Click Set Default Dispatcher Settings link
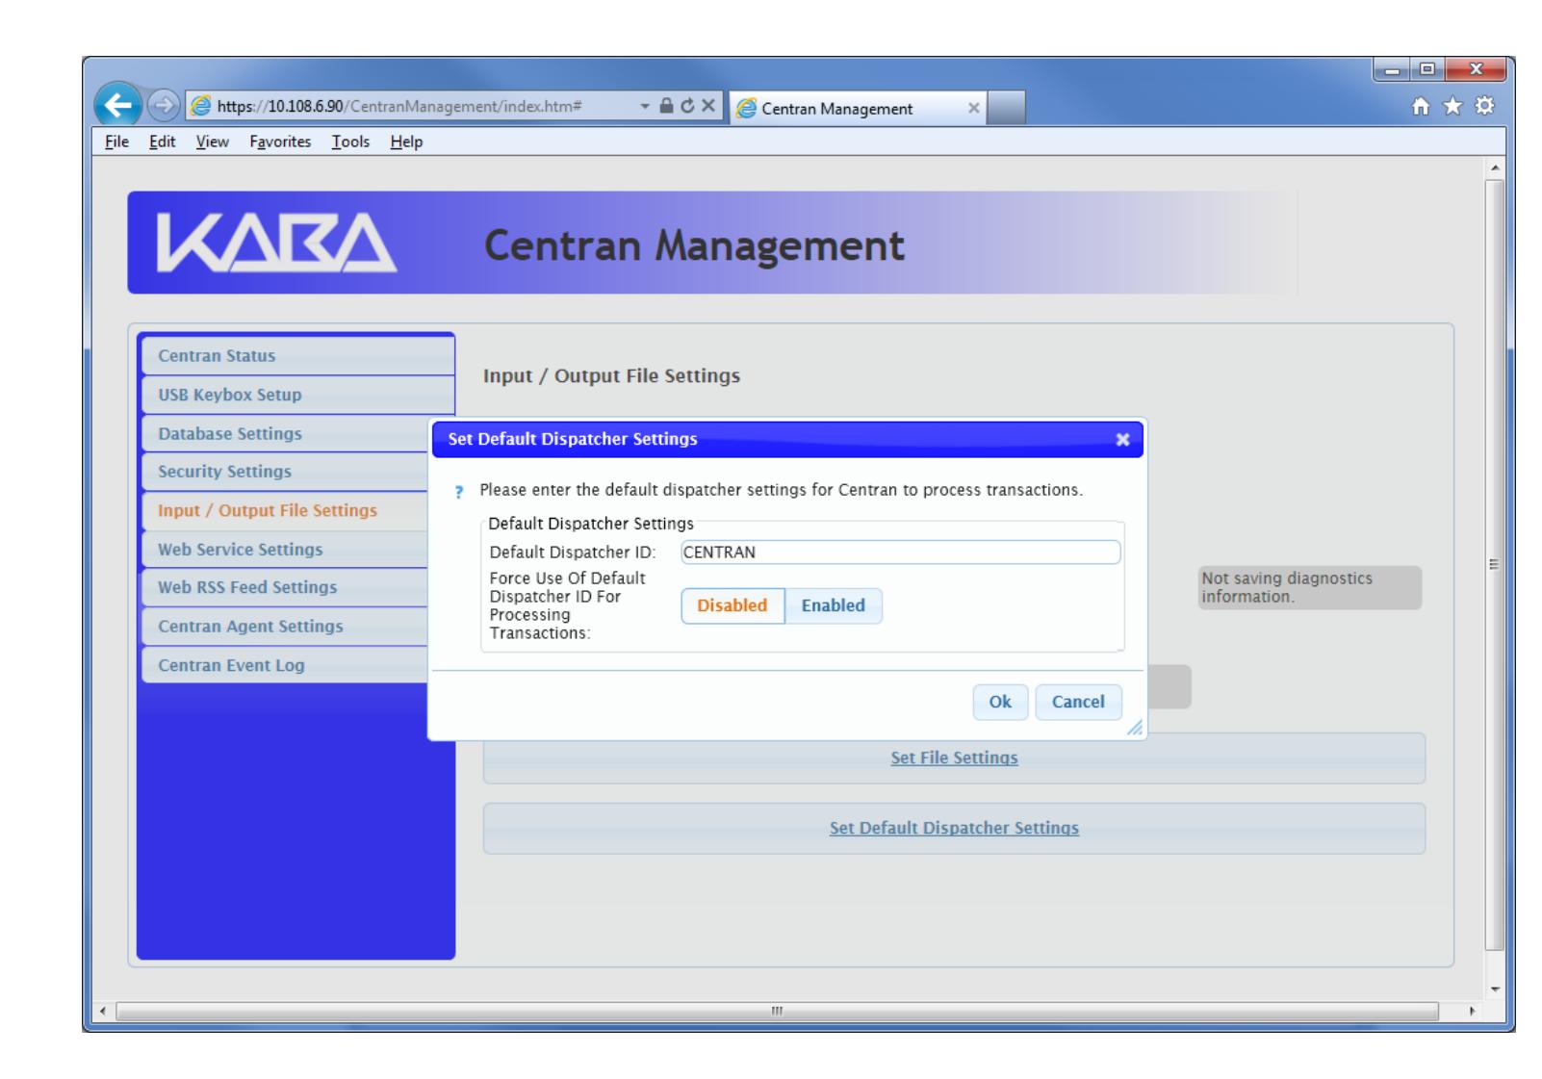 (954, 828)
